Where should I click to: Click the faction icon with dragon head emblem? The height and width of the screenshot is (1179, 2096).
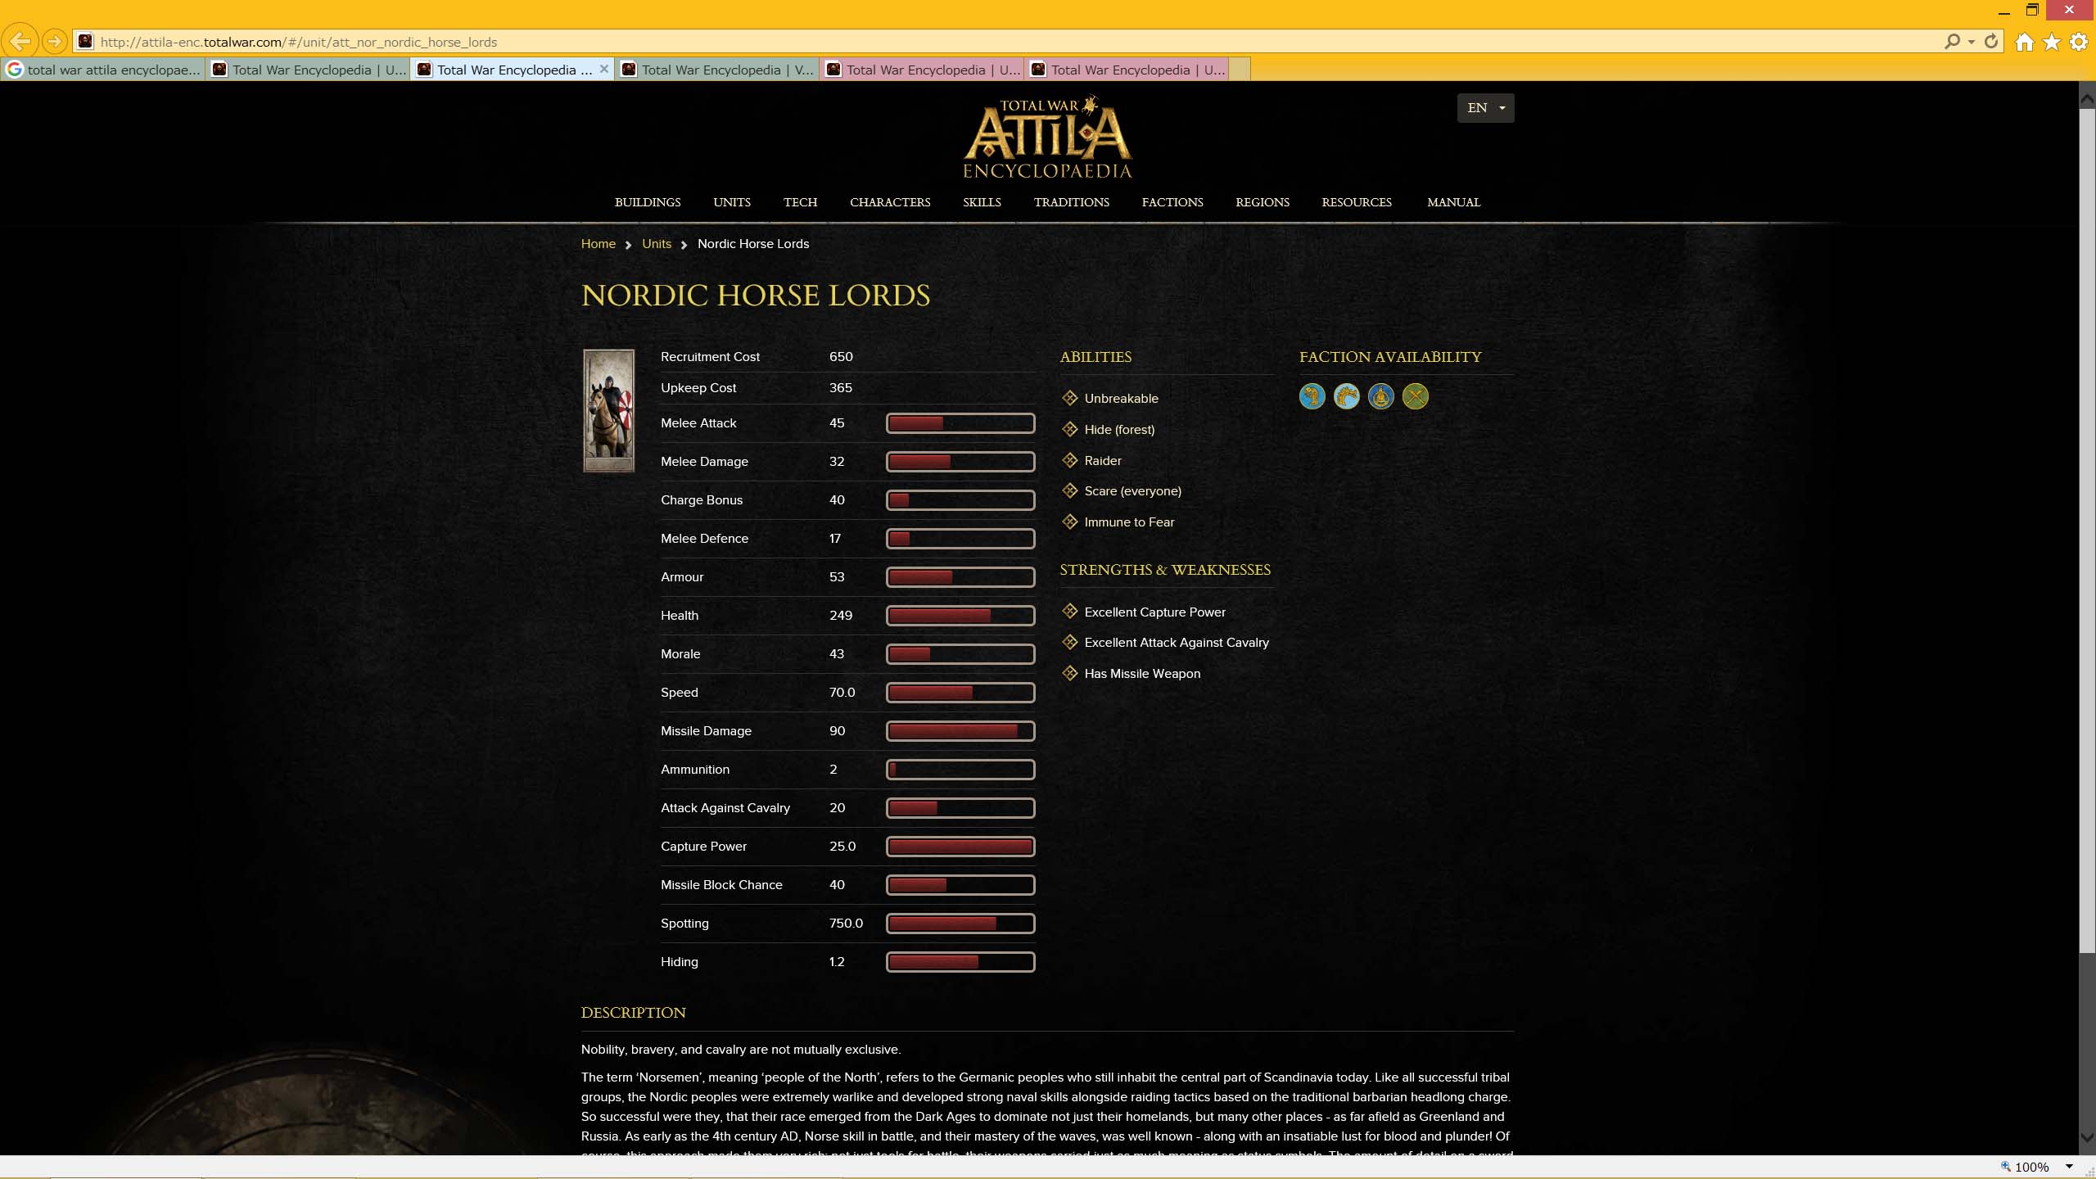[x=1347, y=397]
